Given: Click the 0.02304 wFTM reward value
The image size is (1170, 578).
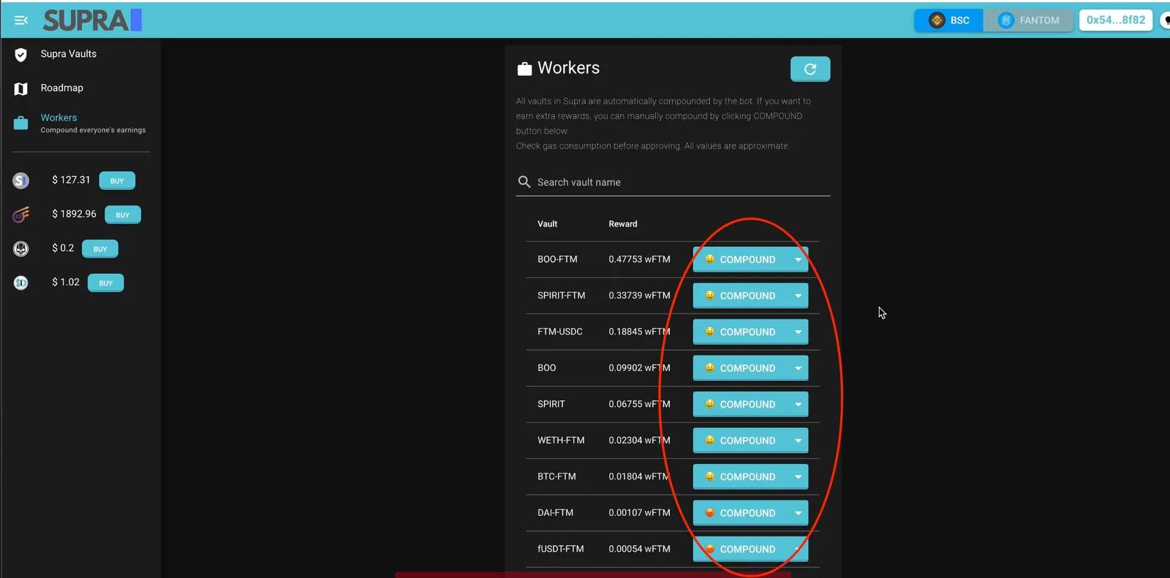Looking at the screenshot, I should click(640, 441).
